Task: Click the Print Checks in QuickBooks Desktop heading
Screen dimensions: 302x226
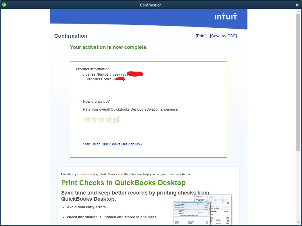Action: (123, 183)
